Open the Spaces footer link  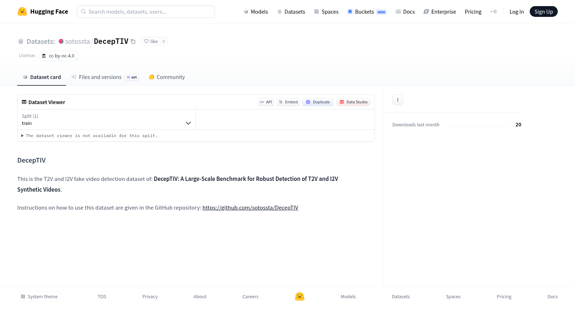click(453, 296)
